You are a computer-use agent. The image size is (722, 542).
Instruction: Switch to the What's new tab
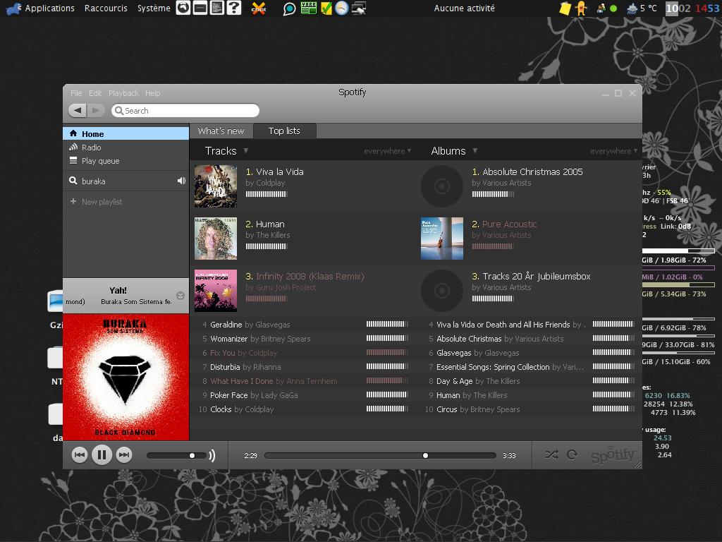221,131
